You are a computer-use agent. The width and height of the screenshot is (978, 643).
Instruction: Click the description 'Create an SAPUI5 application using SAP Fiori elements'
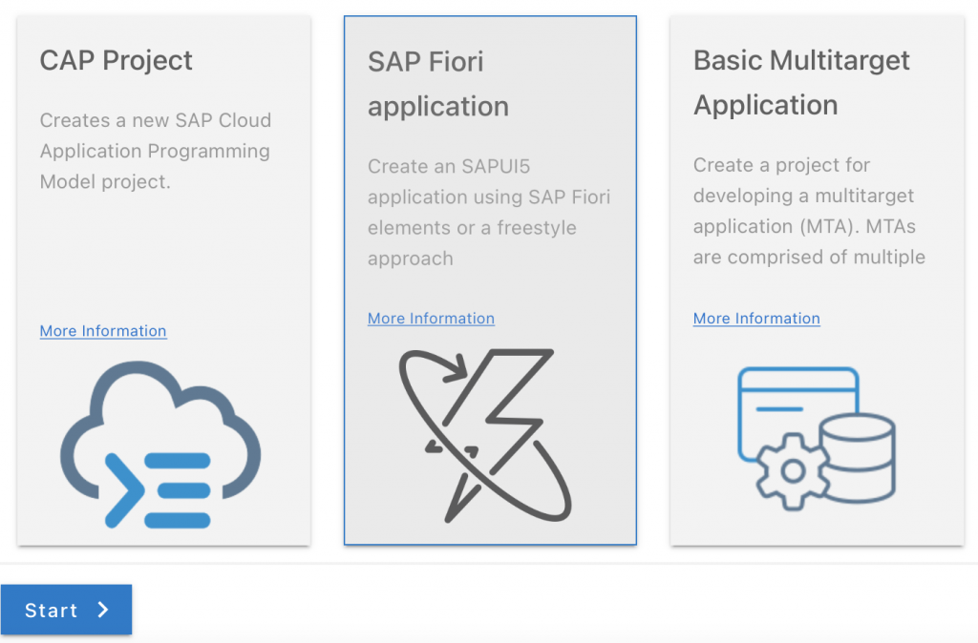click(x=489, y=213)
